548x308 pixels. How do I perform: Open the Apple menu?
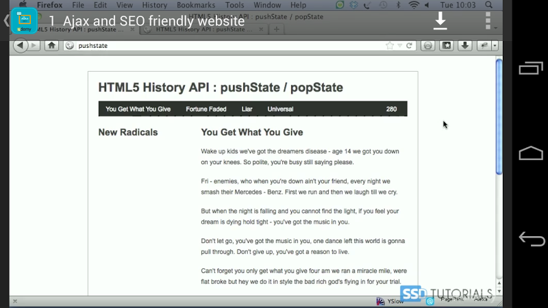pos(23,5)
